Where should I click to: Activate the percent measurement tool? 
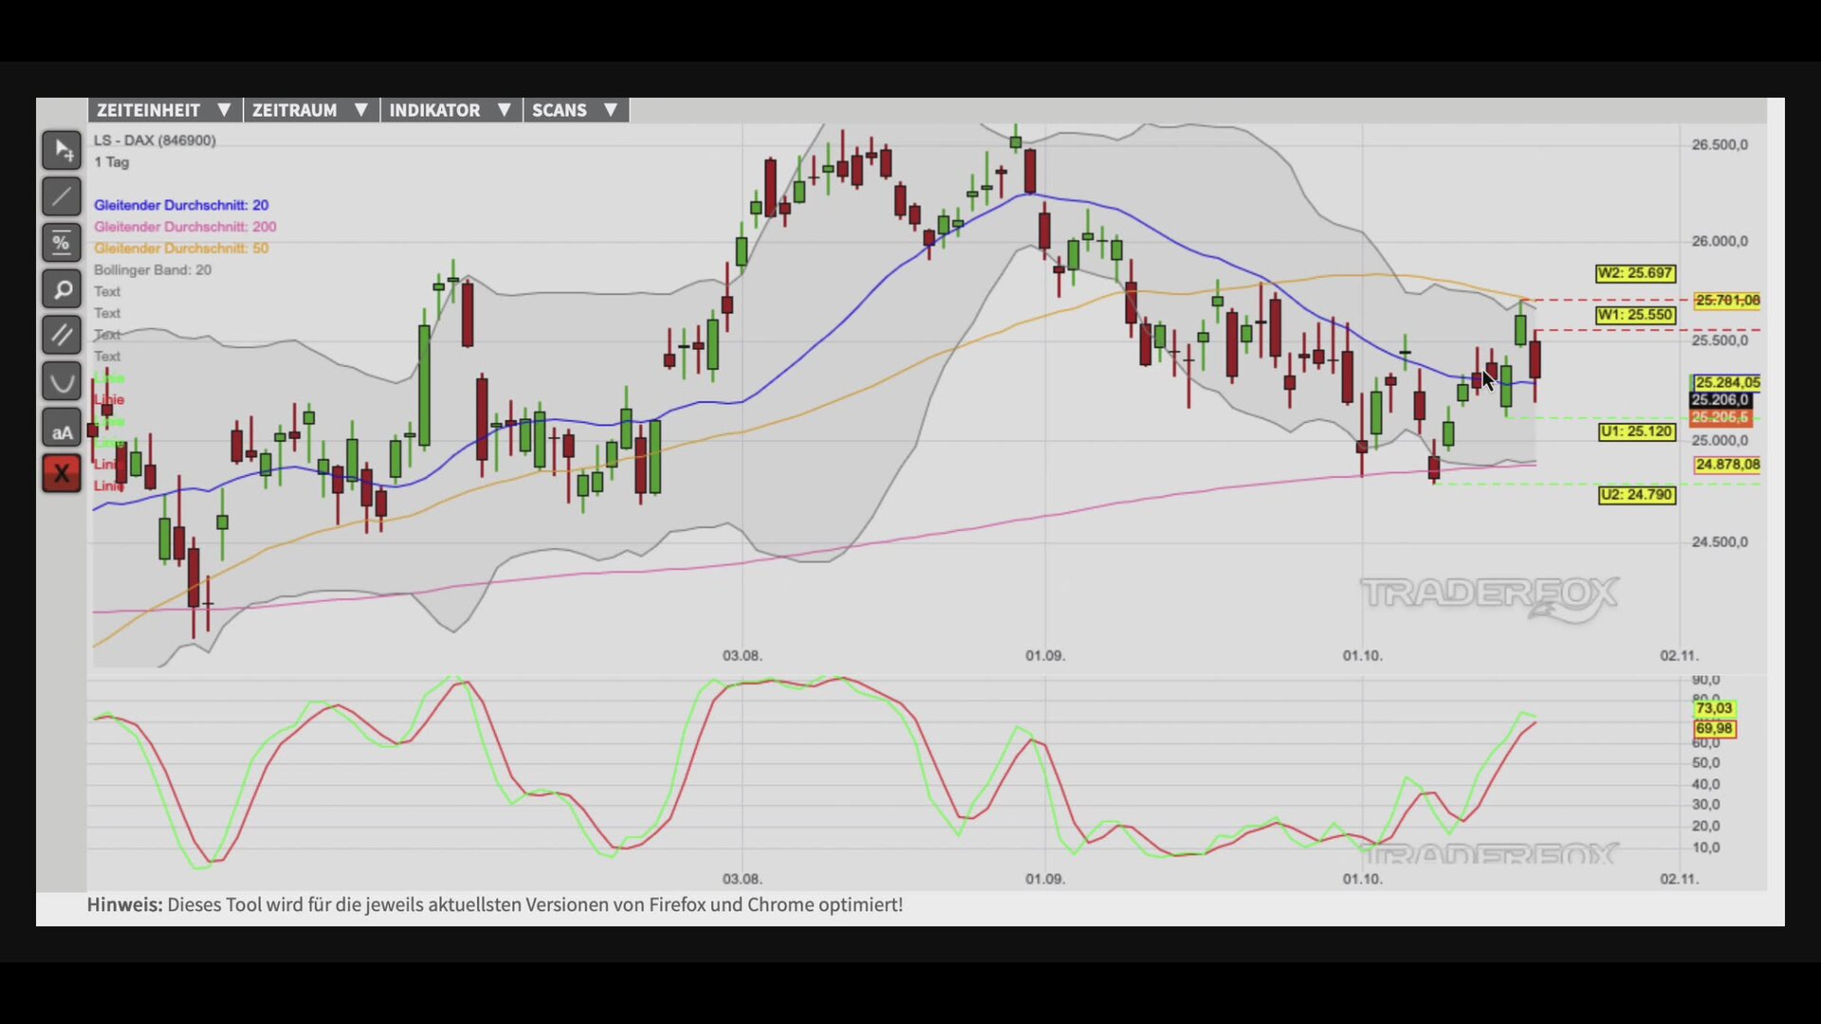tap(62, 243)
